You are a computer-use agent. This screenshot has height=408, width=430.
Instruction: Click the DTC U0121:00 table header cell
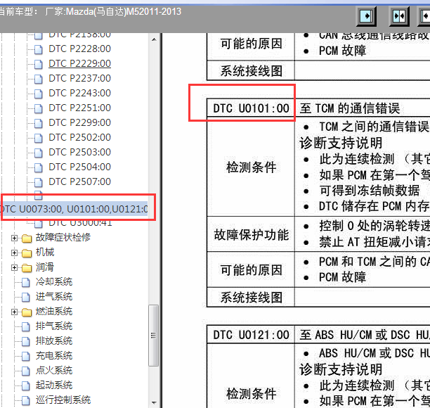coord(251,335)
